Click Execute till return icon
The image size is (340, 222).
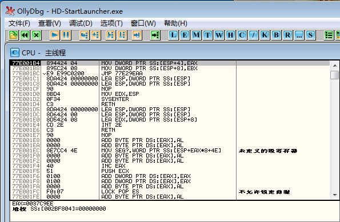[137, 35]
